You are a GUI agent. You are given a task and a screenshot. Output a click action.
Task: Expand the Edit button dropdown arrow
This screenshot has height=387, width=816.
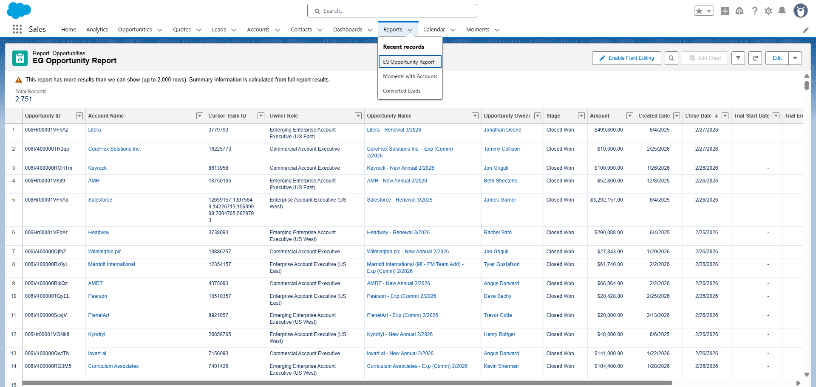point(795,58)
